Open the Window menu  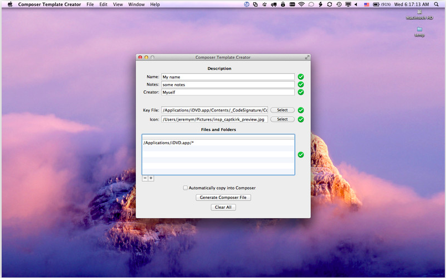[x=136, y=4]
